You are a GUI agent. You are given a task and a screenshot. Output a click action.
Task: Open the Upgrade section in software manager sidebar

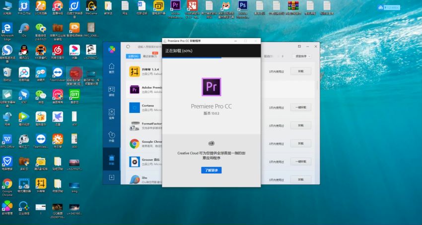coord(111,137)
